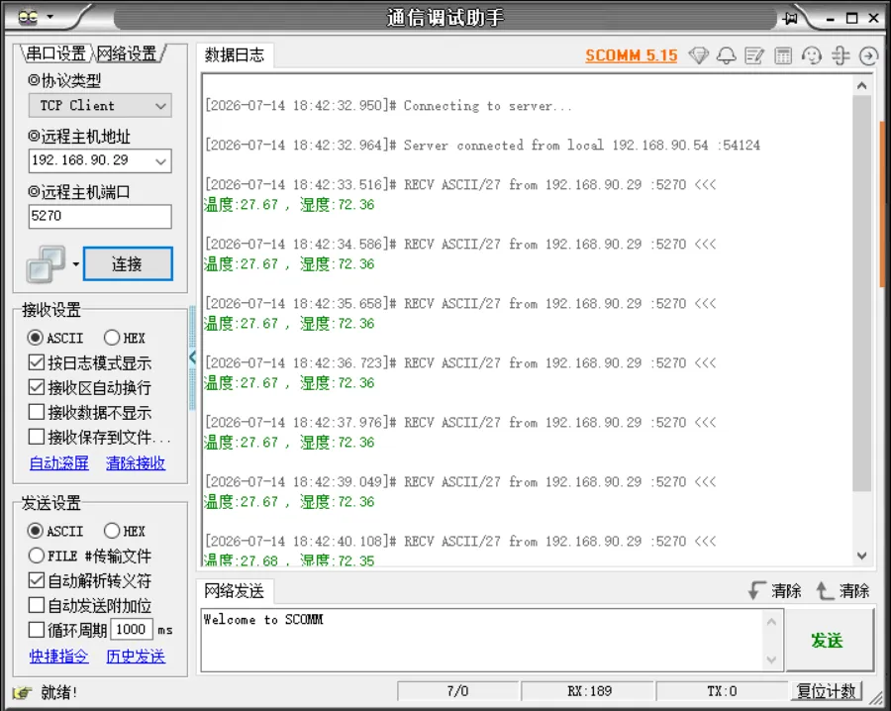Click the send box scrollbar down arrow
The image size is (891, 711).
pyautogui.click(x=771, y=660)
